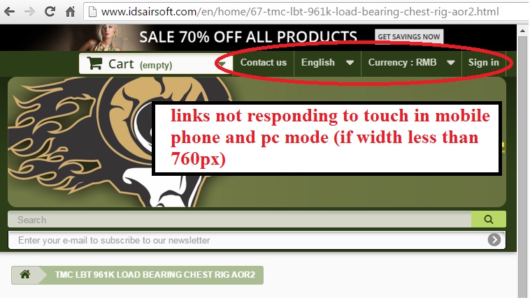530x300 pixels.
Task: Expand the Cart dropdown arrow
Action: [x=222, y=63]
